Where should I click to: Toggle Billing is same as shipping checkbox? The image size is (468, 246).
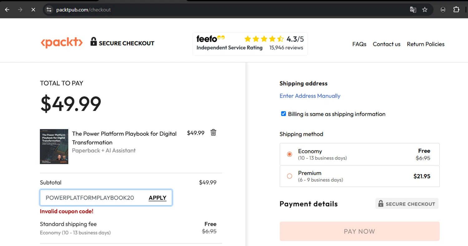283,114
